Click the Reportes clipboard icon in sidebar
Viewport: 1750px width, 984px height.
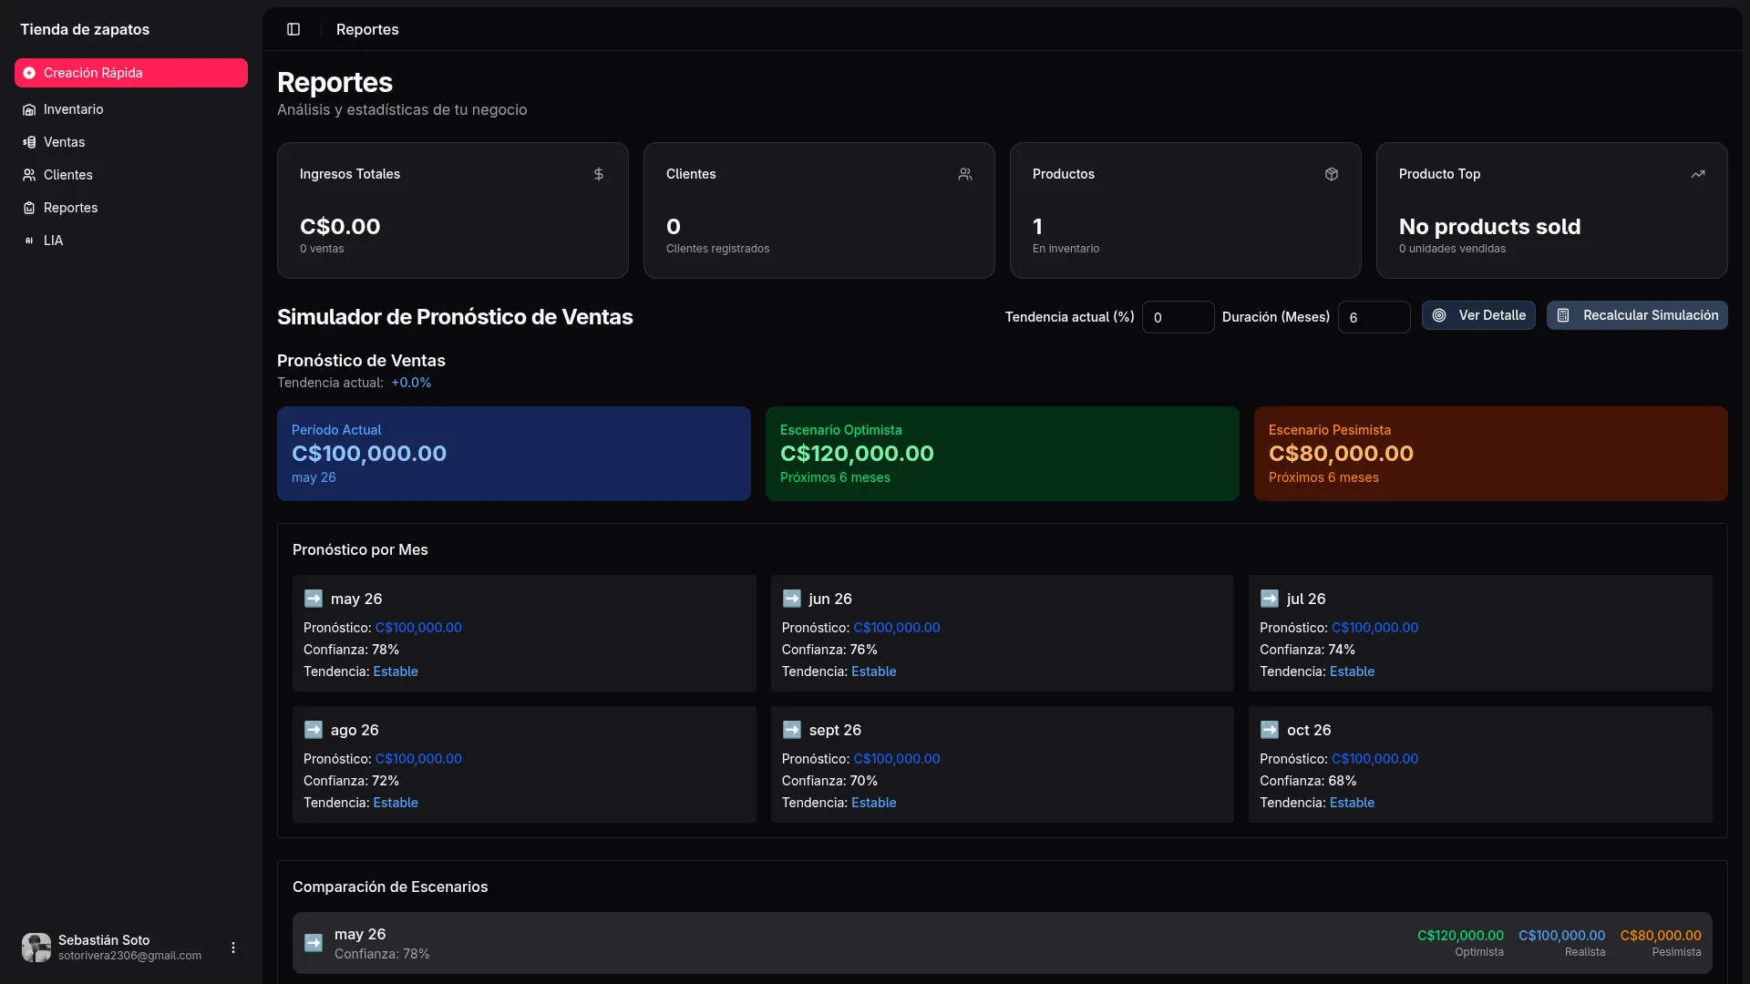coord(29,208)
